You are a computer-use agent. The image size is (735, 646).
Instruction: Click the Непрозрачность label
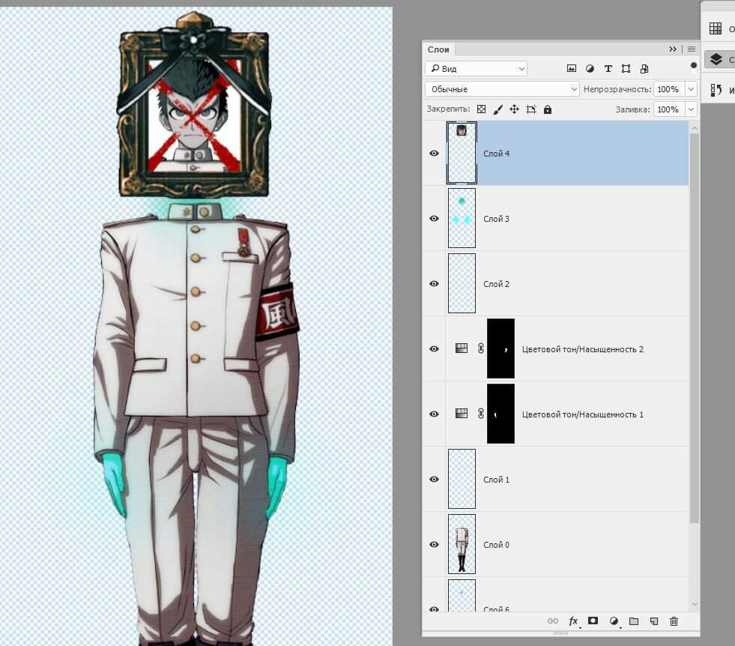tap(617, 89)
